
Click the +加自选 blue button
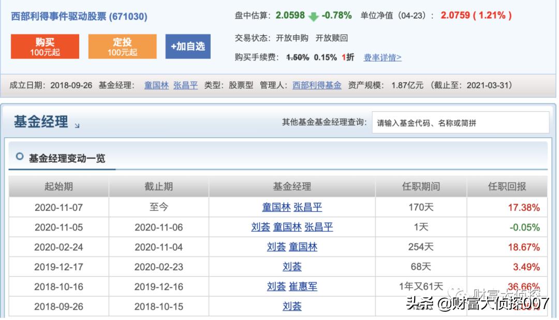pyautogui.click(x=188, y=46)
